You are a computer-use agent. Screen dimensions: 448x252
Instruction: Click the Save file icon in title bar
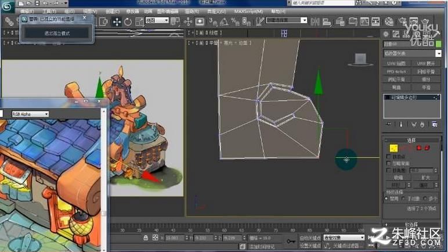point(37,3)
